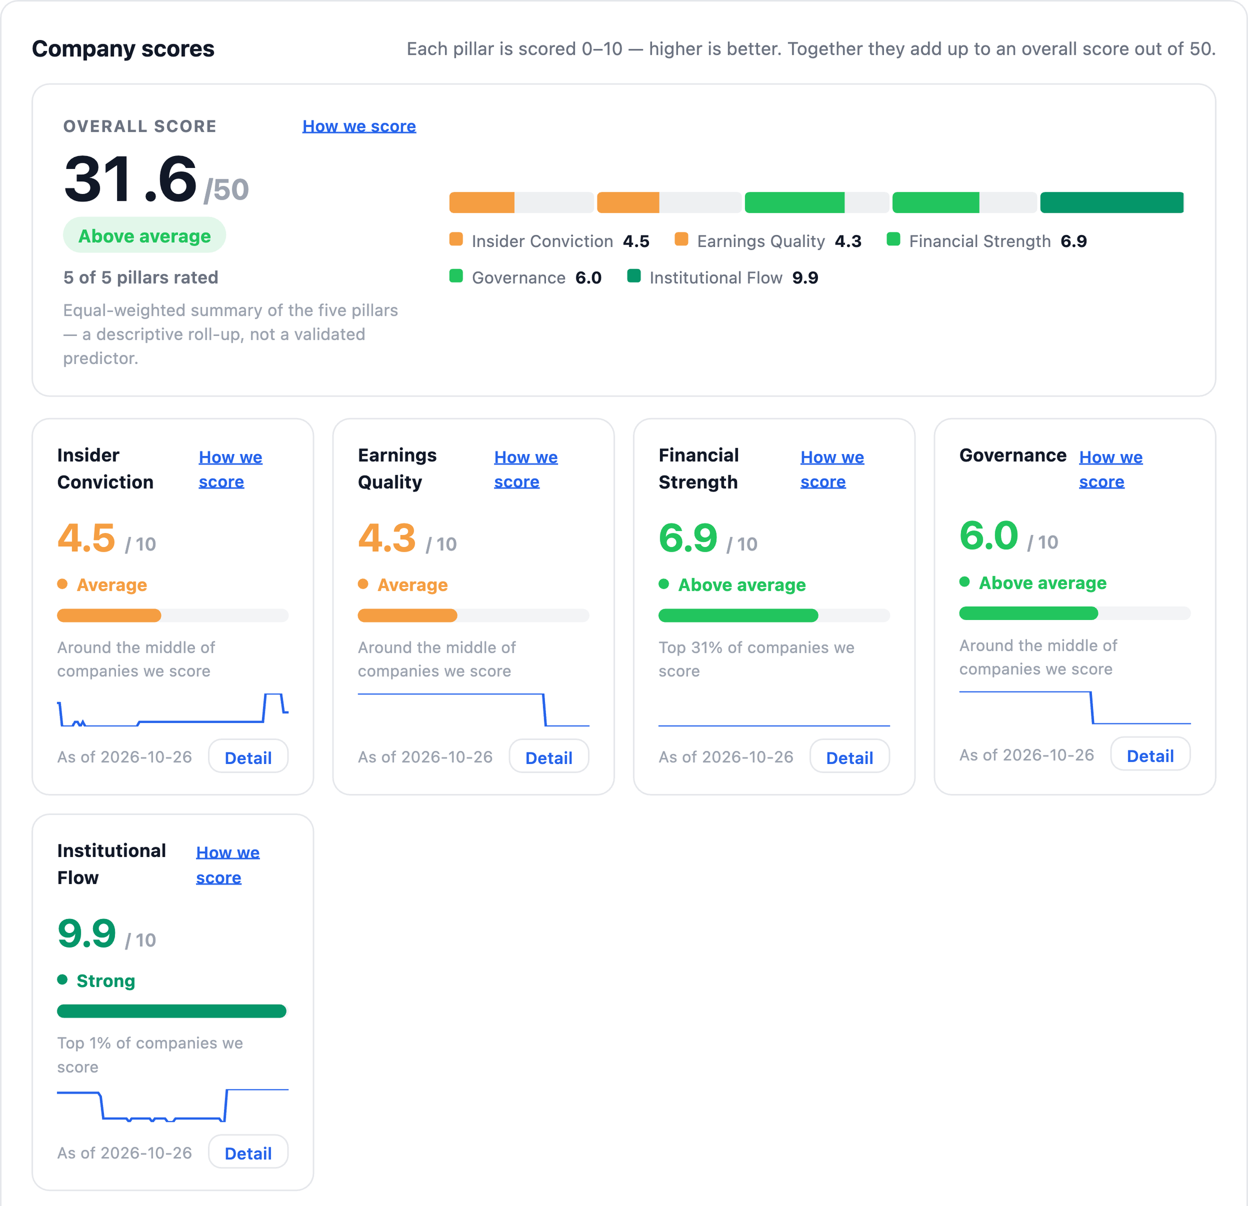Click the Earnings Quality card progress bar

tap(473, 615)
